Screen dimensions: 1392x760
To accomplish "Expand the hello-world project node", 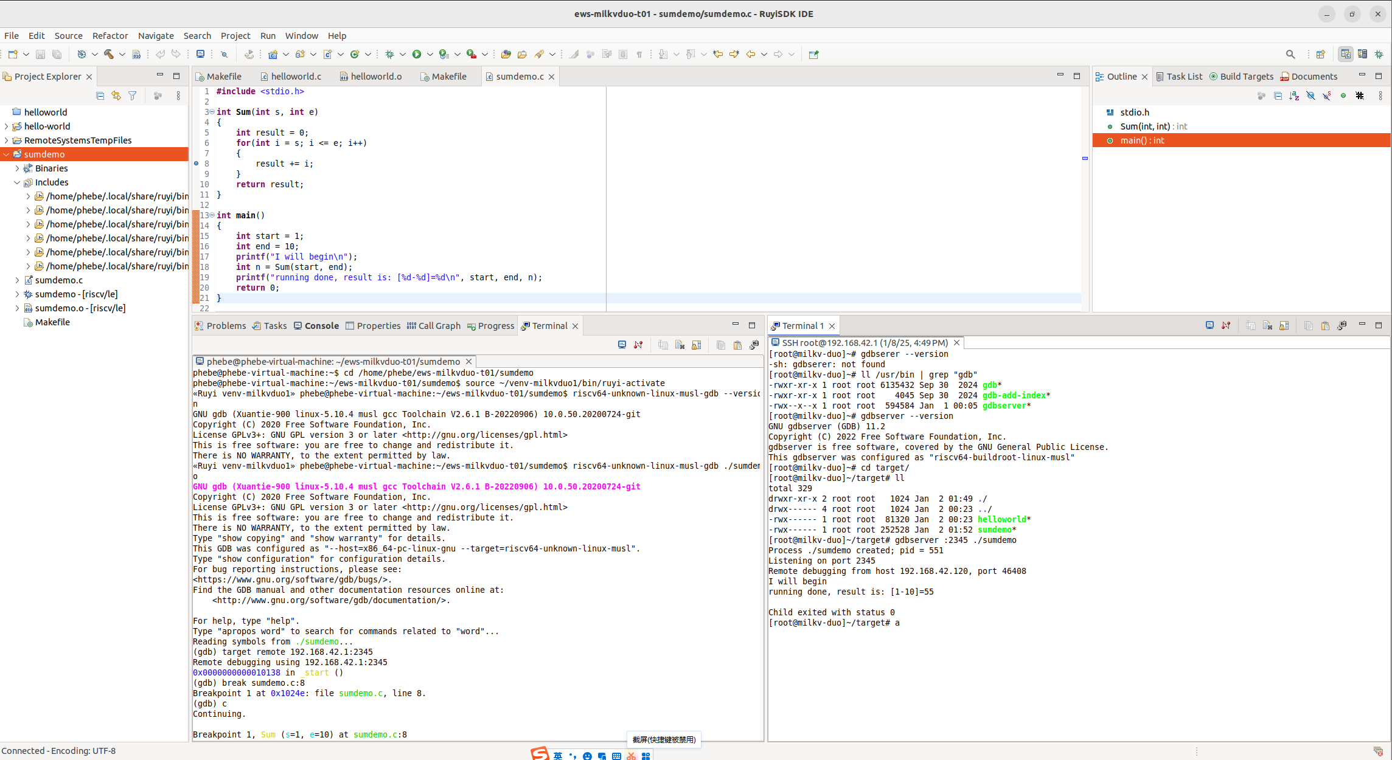I will (7, 126).
